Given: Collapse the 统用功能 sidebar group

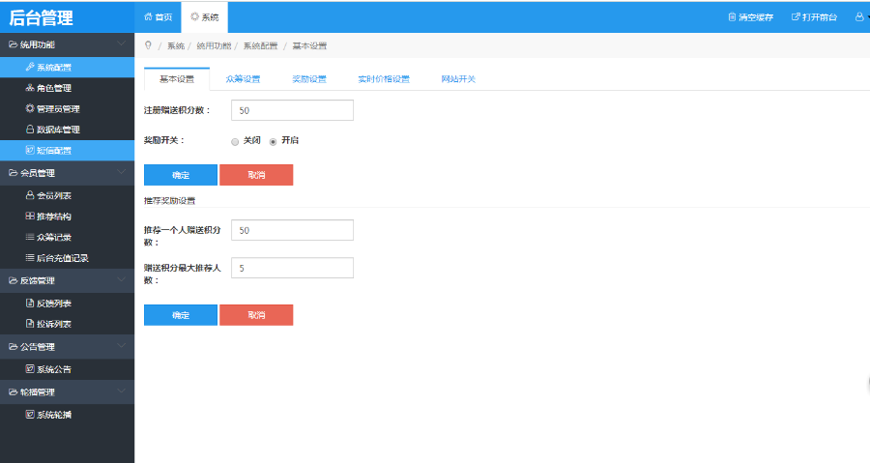Looking at the screenshot, I should point(121,44).
